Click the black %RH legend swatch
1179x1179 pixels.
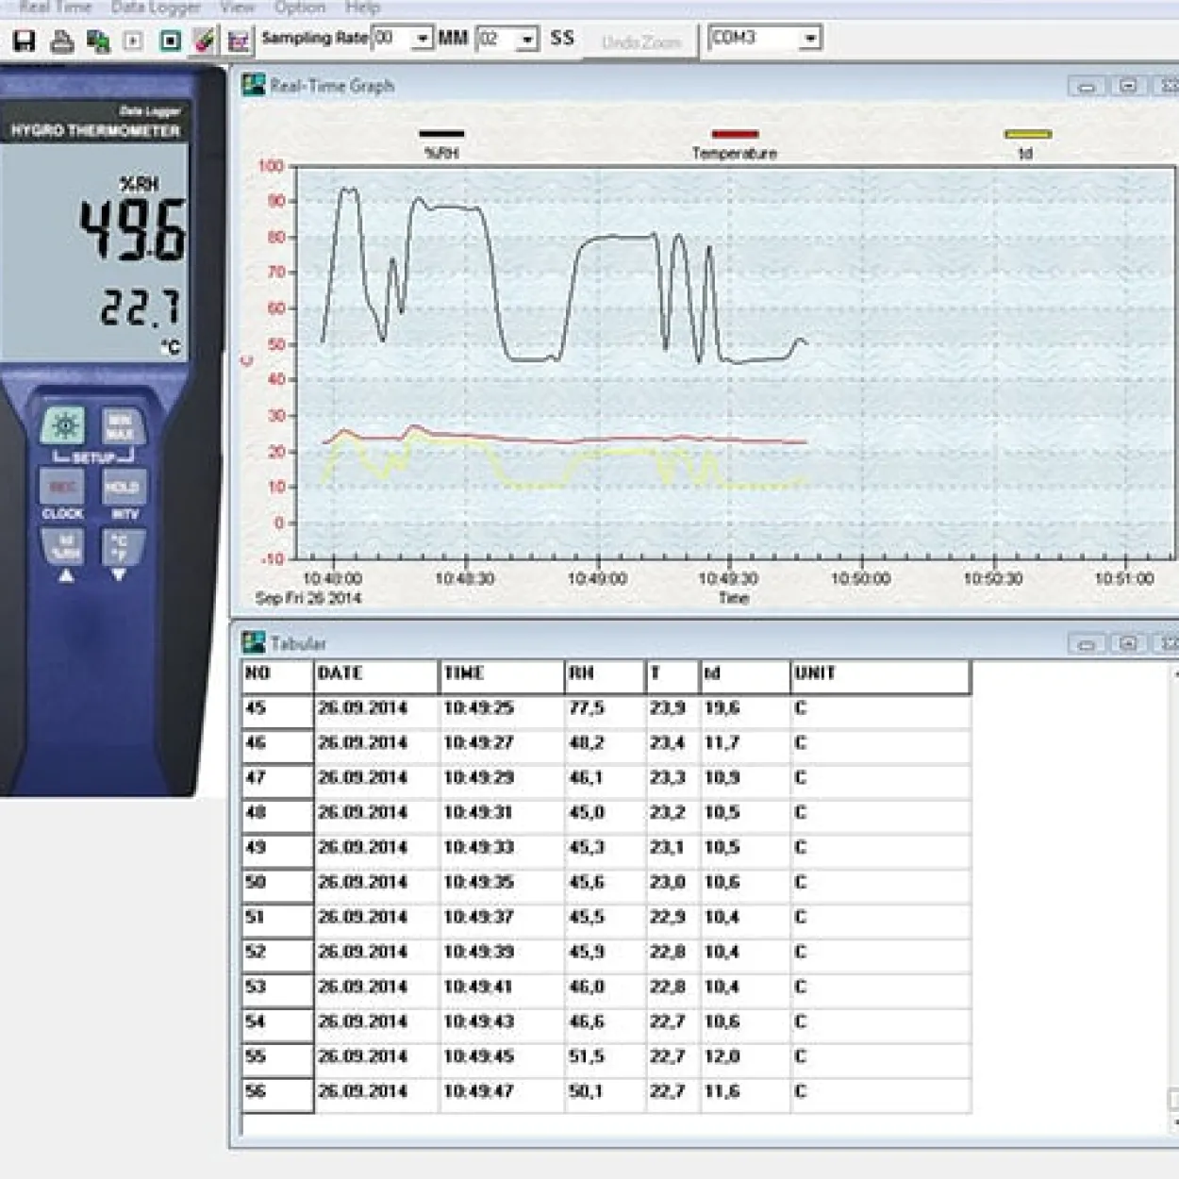pyautogui.click(x=441, y=134)
